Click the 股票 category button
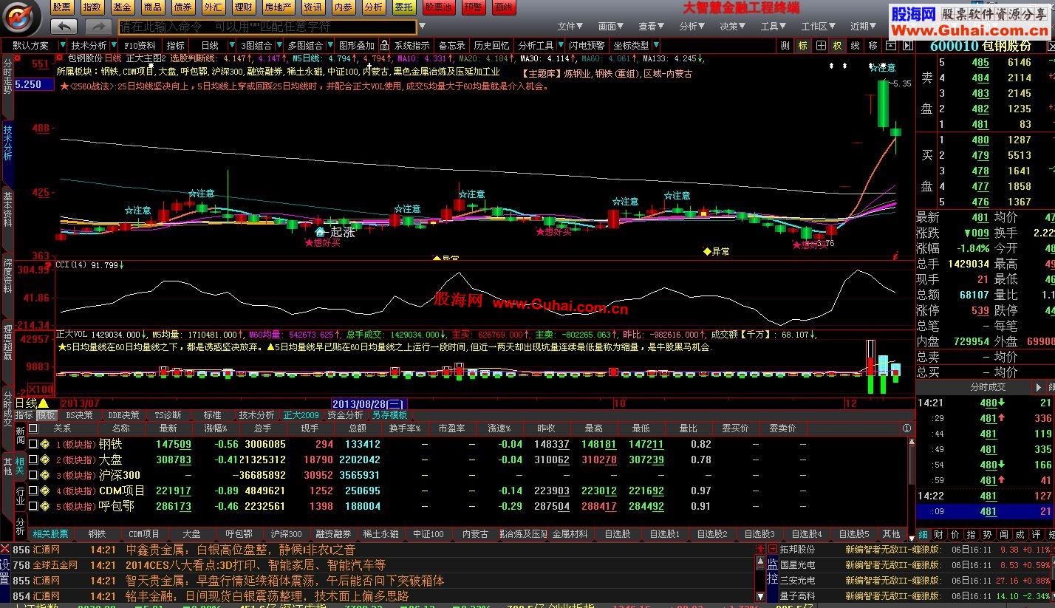Screen dimensions: 1055x608 62,7
